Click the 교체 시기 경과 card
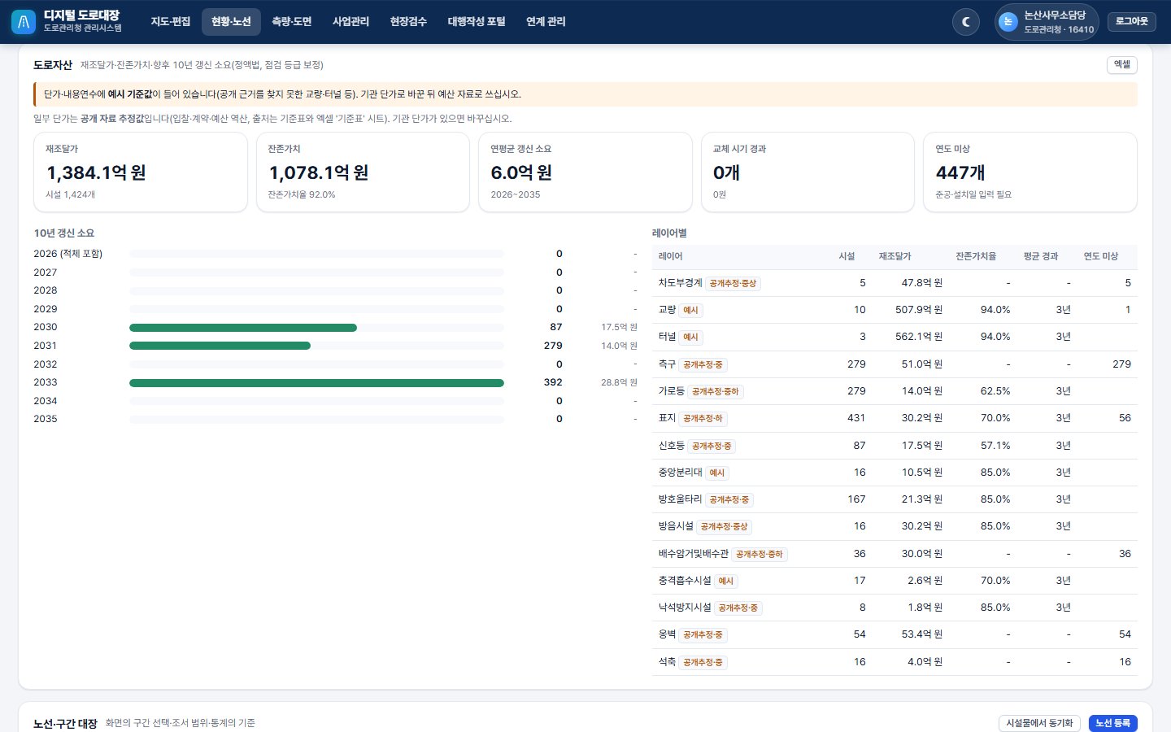 click(x=808, y=172)
